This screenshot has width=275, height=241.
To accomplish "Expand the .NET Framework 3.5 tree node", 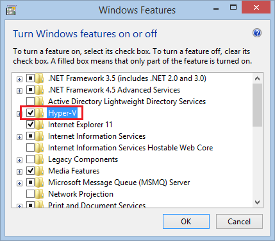I will [x=19, y=79].
